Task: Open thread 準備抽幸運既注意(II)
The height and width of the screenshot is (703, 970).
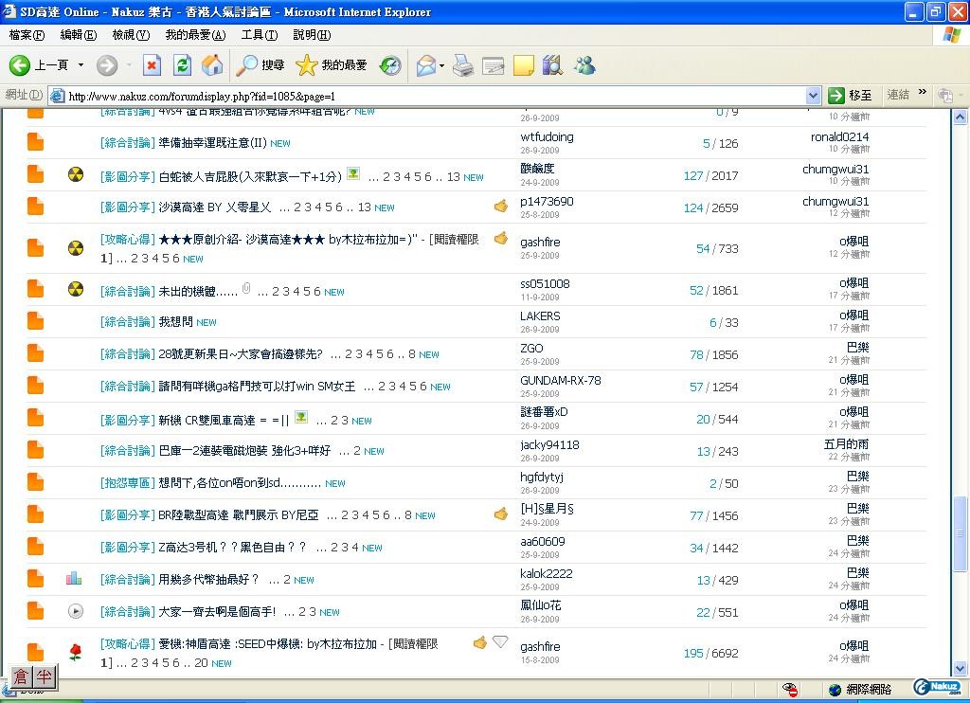Action: coord(212,143)
